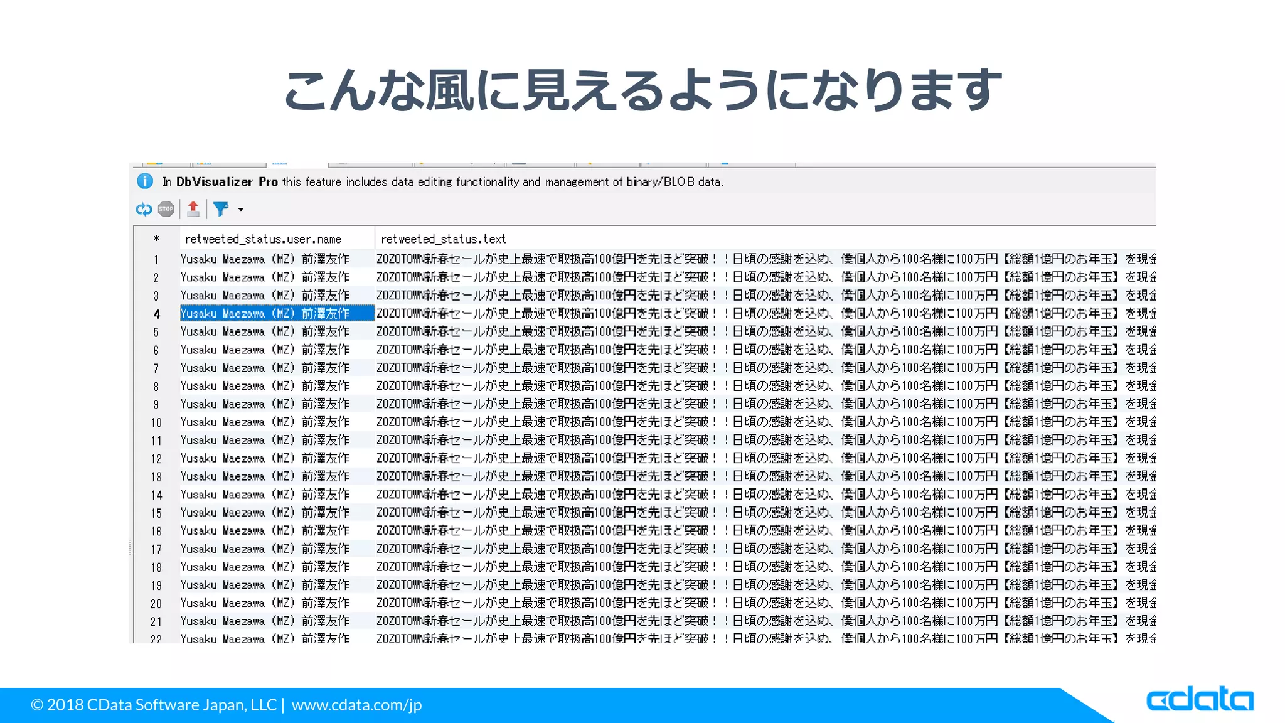
Task: Sort by retweeted_status.user.name column header
Action: pyautogui.click(x=277, y=239)
